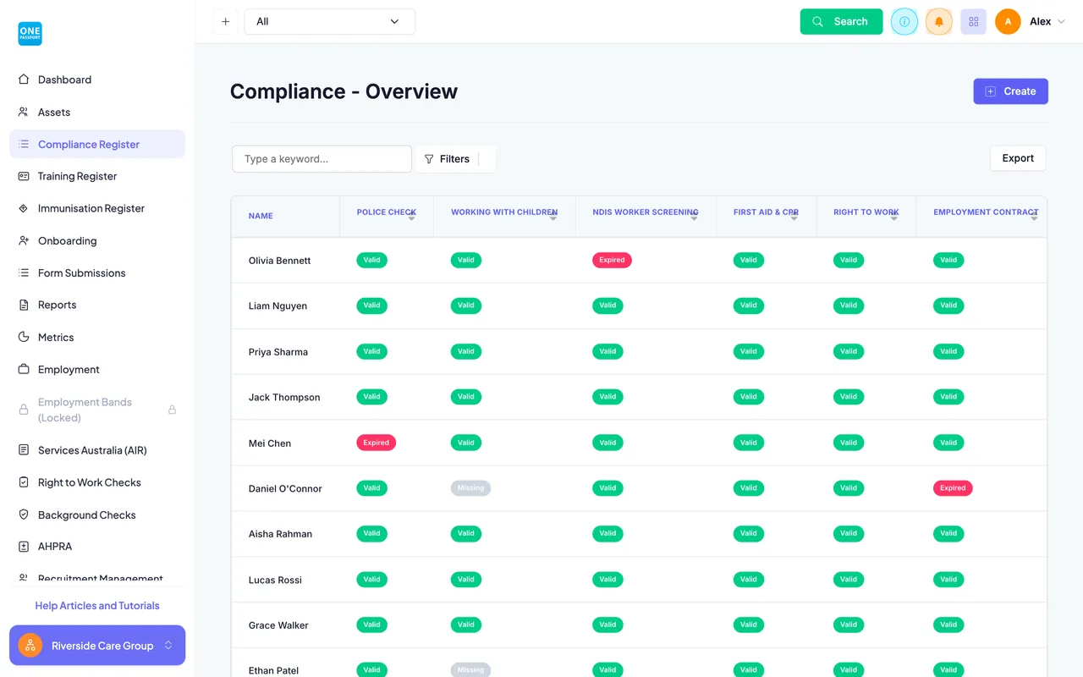Screen dimensions: 1083x677
Task: Open the apps grid icon
Action: click(973, 22)
